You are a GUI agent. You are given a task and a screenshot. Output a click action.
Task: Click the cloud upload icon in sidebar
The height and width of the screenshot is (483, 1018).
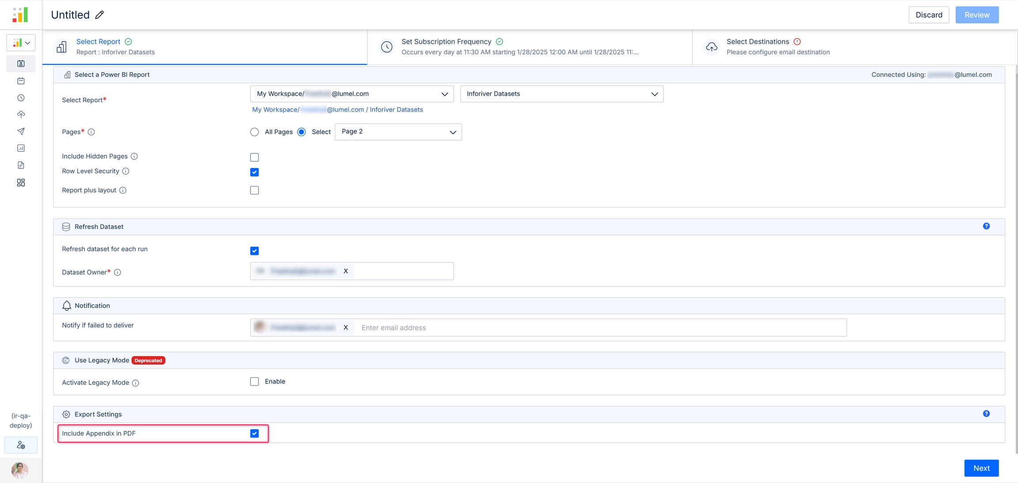click(21, 114)
